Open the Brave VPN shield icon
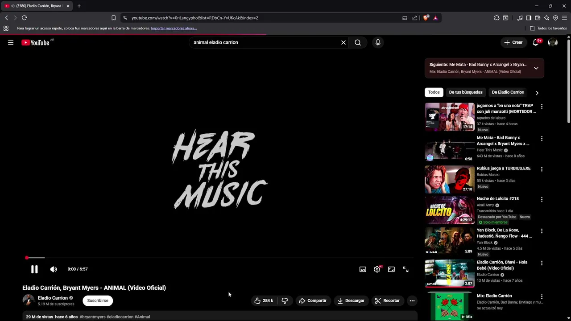The width and height of the screenshot is (571, 321). [555, 18]
